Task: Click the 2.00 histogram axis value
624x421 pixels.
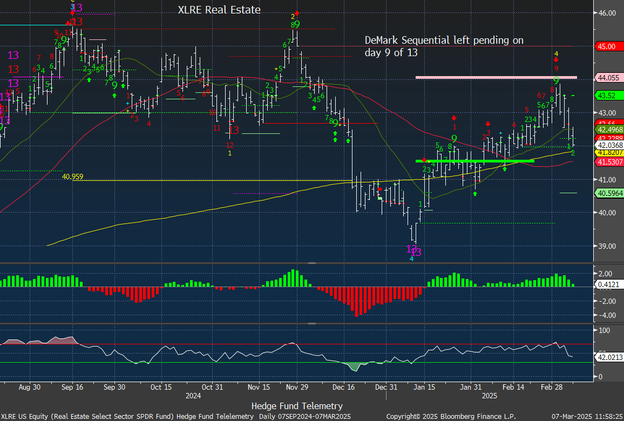Action: [605, 274]
